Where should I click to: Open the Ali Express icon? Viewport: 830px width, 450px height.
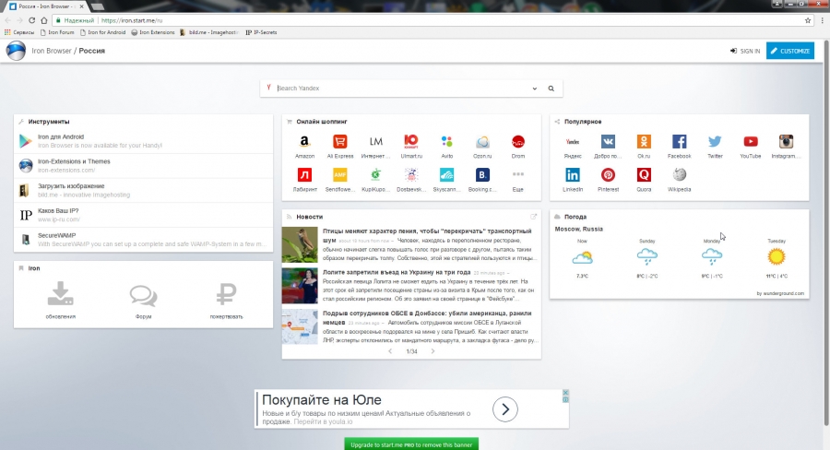339,142
